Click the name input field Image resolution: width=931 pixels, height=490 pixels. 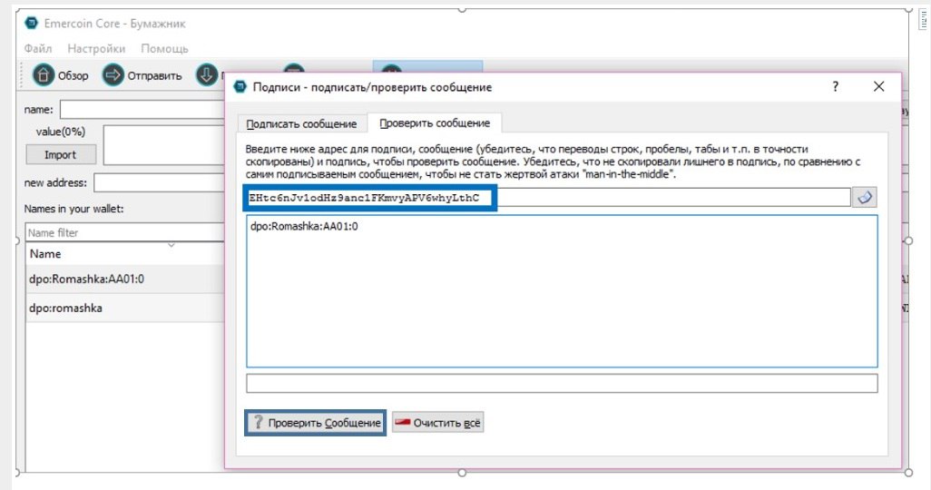point(142,109)
